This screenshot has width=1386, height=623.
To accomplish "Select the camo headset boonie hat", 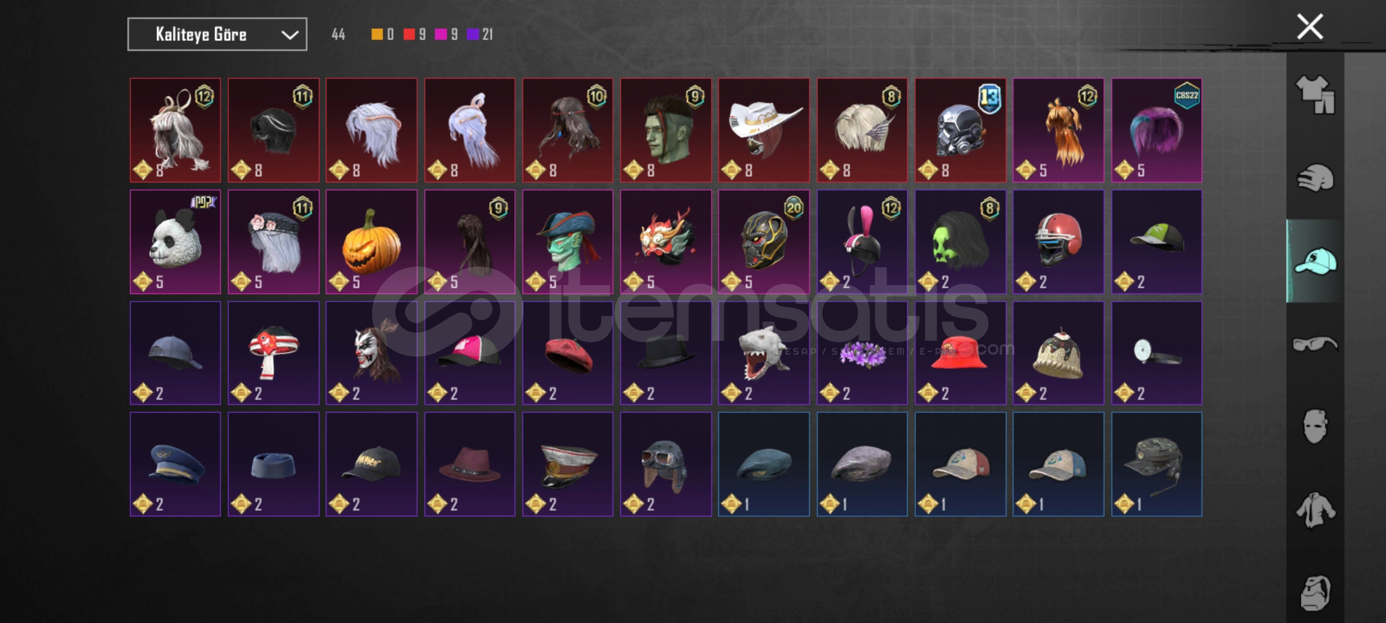I will coord(1157,464).
